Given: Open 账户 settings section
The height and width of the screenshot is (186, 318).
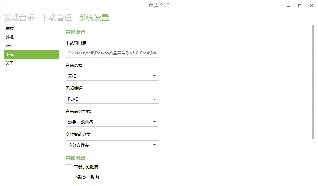Looking at the screenshot, I should (31, 46).
